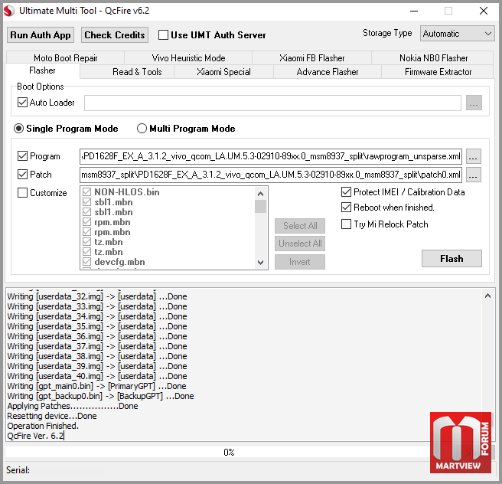
Task: Open Firmware Extractor tab
Action: pyautogui.click(x=438, y=72)
